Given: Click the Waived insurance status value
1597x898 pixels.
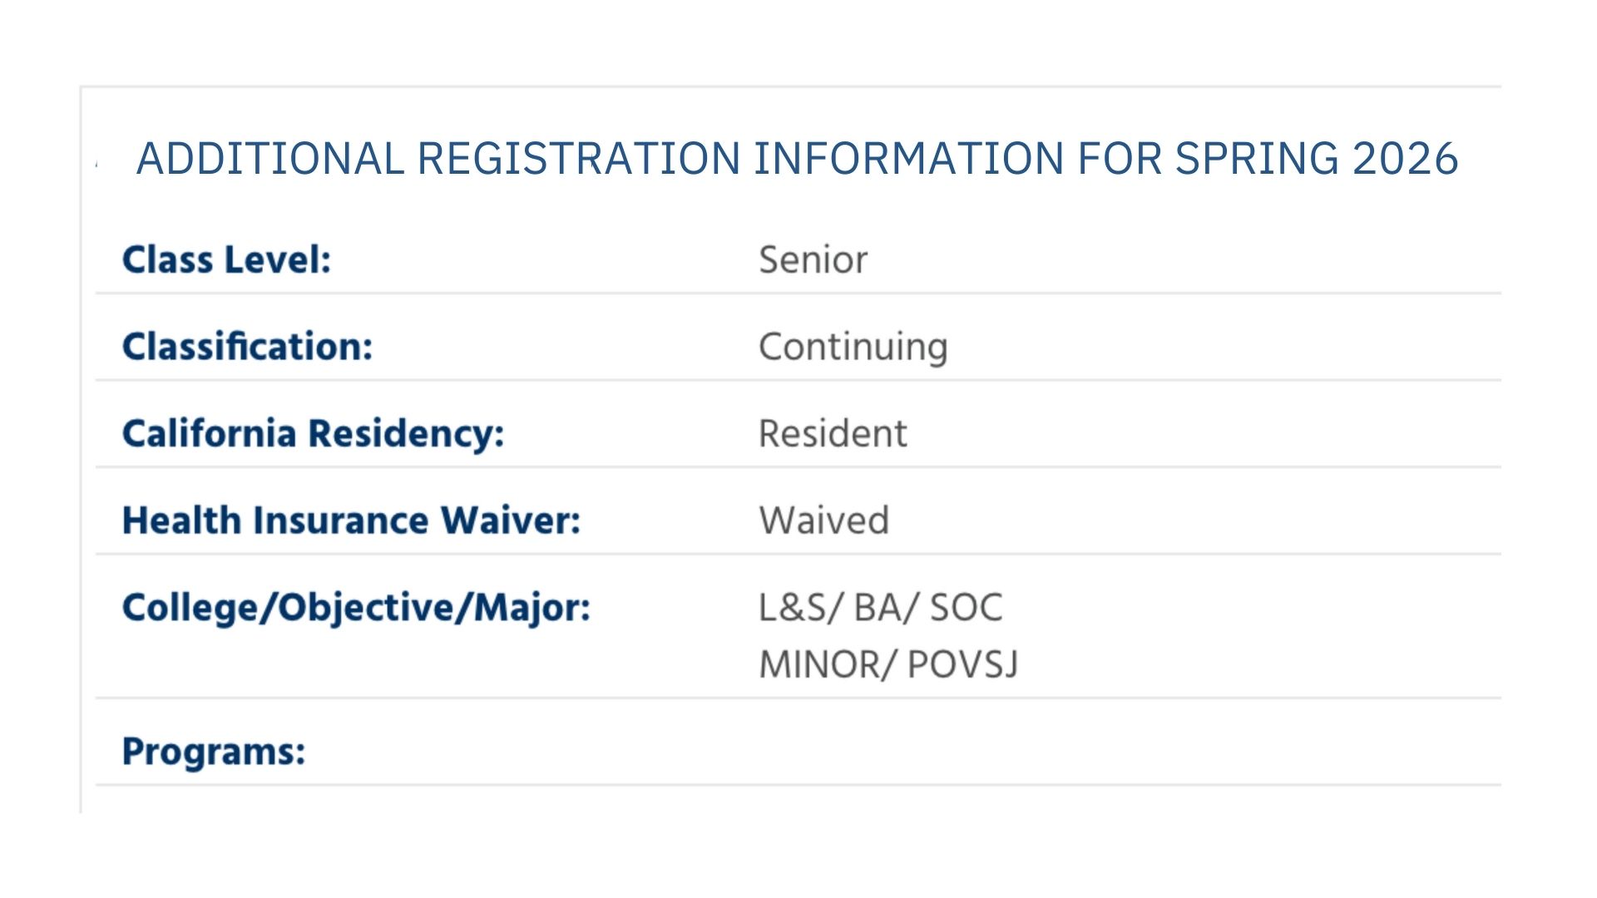Looking at the screenshot, I should click(x=823, y=521).
